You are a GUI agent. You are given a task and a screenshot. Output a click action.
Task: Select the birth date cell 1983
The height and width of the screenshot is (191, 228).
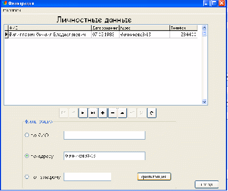[105, 35]
